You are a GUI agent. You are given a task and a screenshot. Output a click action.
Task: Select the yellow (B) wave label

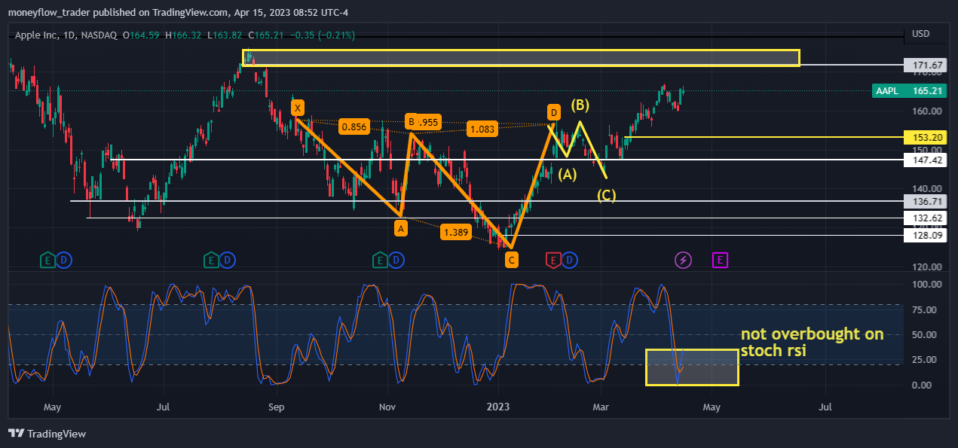[580, 105]
